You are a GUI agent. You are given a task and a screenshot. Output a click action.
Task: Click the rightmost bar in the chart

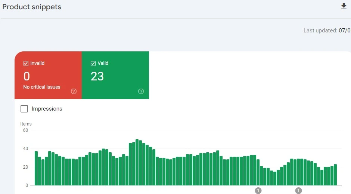pyautogui.click(x=335, y=175)
